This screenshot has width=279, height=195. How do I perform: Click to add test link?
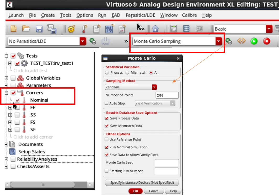click(x=30, y=71)
